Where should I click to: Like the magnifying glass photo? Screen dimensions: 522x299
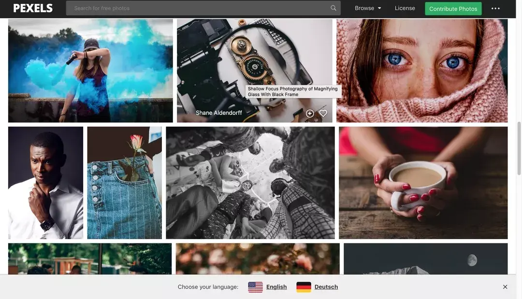[x=323, y=114]
